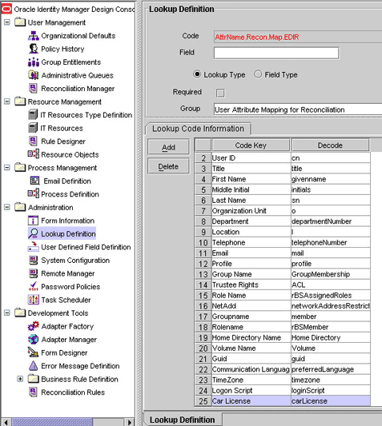Screen dimensions: 382x426
Task: Collapse the User Management folder
Action: pos(7,22)
